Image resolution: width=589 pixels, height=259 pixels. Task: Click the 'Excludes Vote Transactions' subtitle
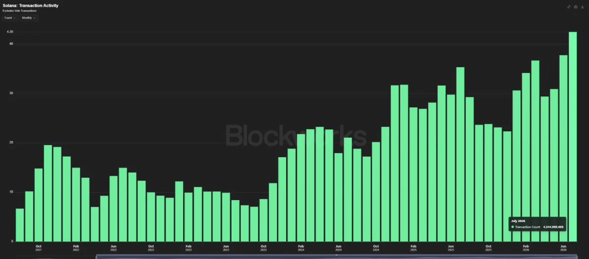point(19,11)
